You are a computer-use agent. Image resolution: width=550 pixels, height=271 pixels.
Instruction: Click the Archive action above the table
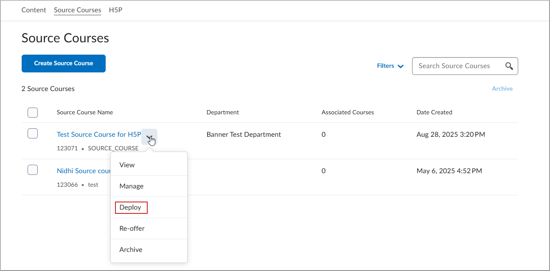[502, 89]
